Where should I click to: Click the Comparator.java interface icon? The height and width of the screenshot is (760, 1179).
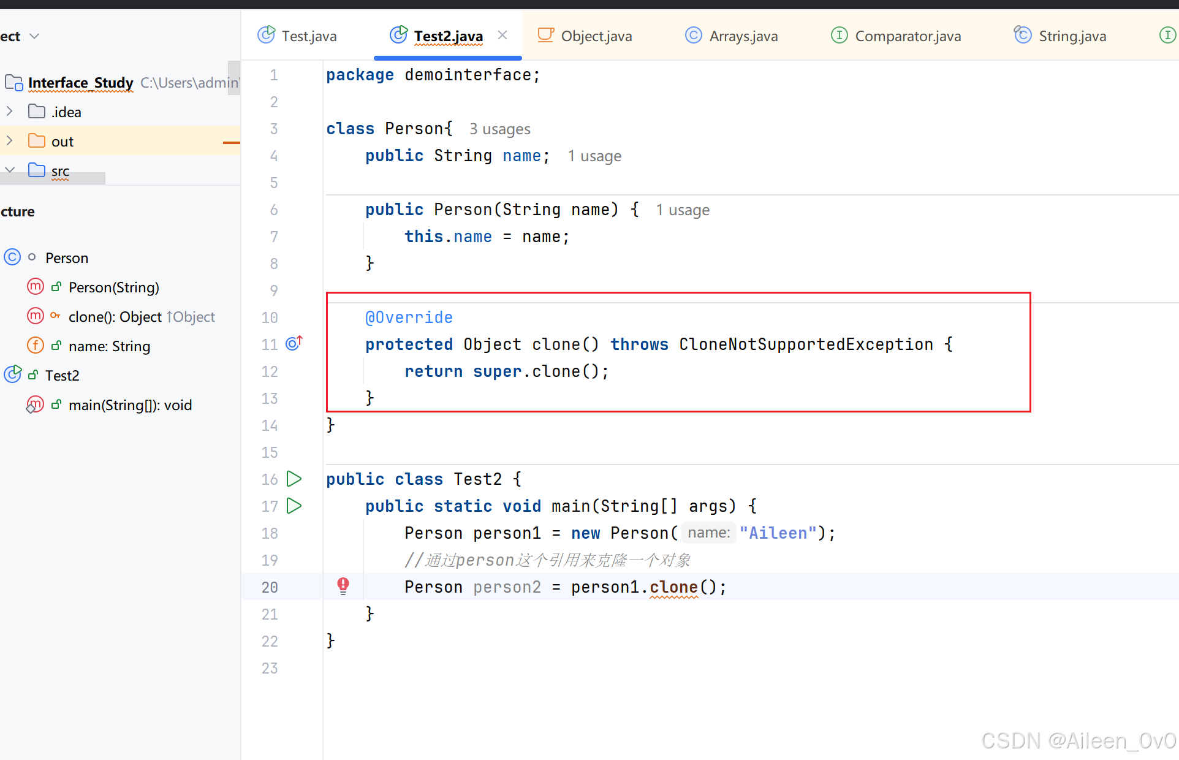click(x=839, y=35)
